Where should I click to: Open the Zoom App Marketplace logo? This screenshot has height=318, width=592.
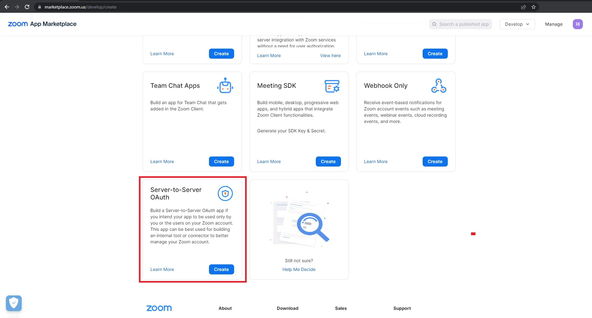[x=42, y=24]
